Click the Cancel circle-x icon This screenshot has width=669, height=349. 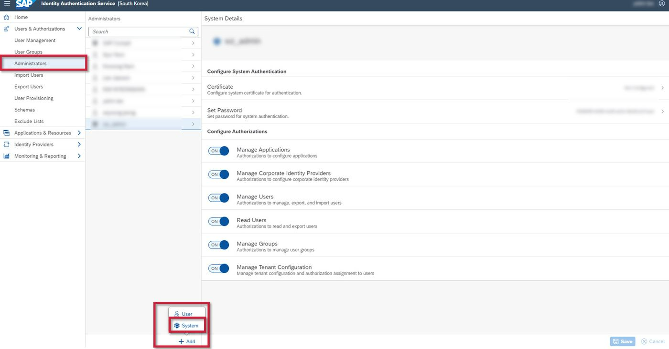(x=644, y=341)
